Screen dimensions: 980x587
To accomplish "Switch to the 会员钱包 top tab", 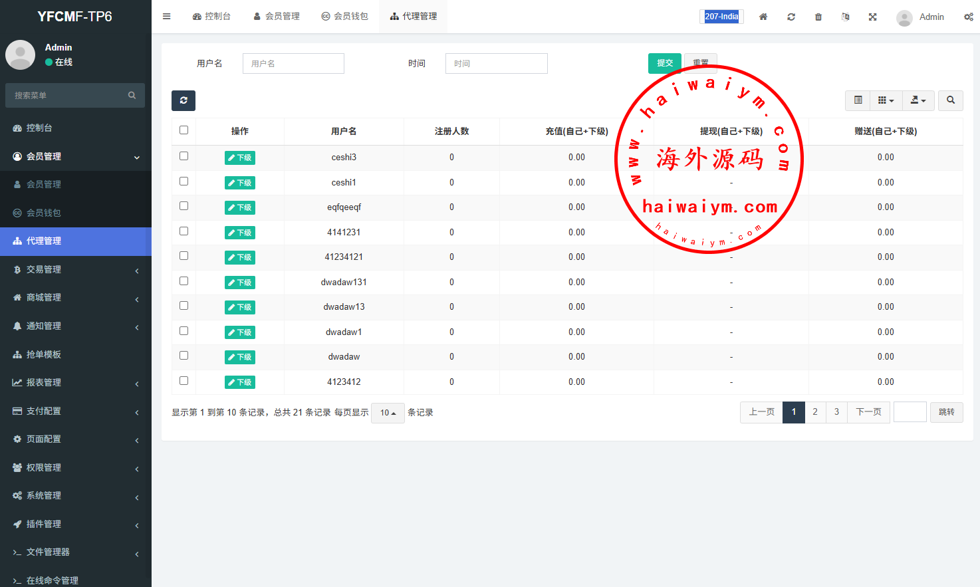I will click(344, 17).
